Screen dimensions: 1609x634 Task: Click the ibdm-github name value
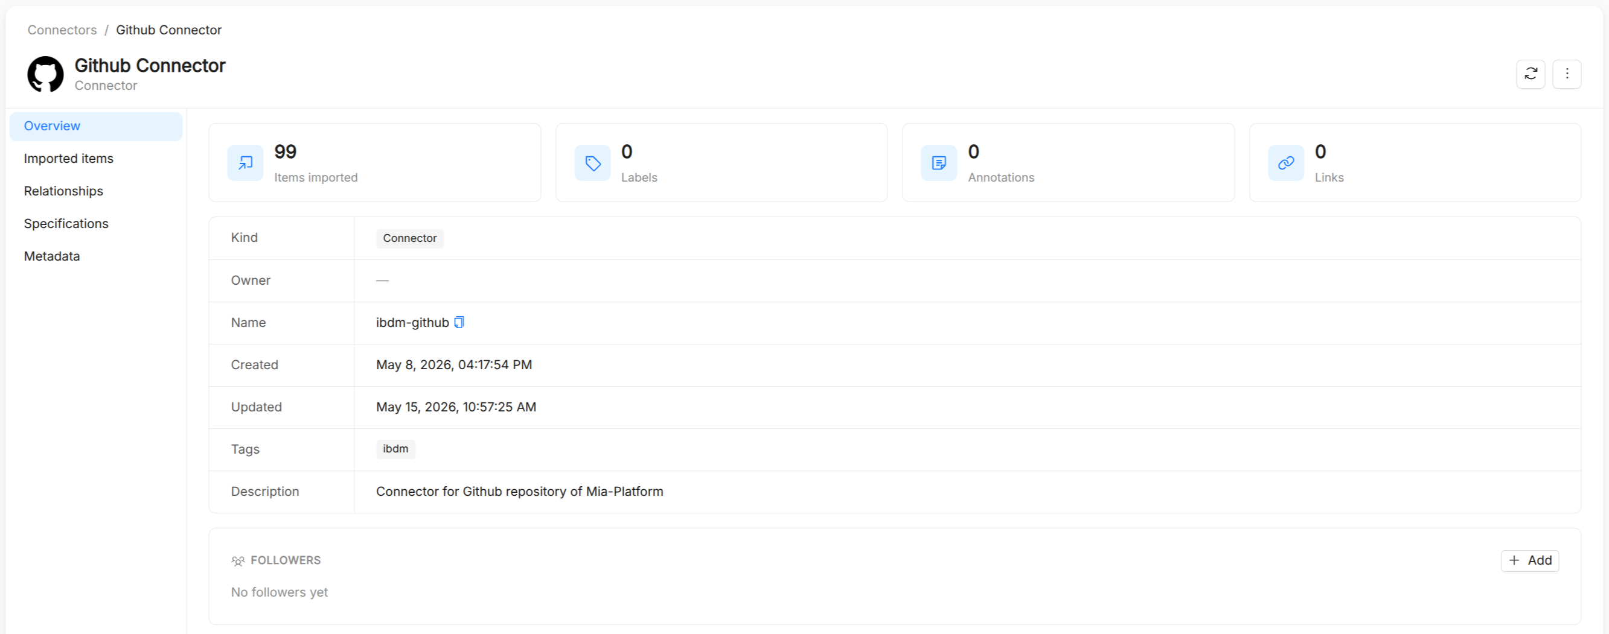click(x=412, y=323)
